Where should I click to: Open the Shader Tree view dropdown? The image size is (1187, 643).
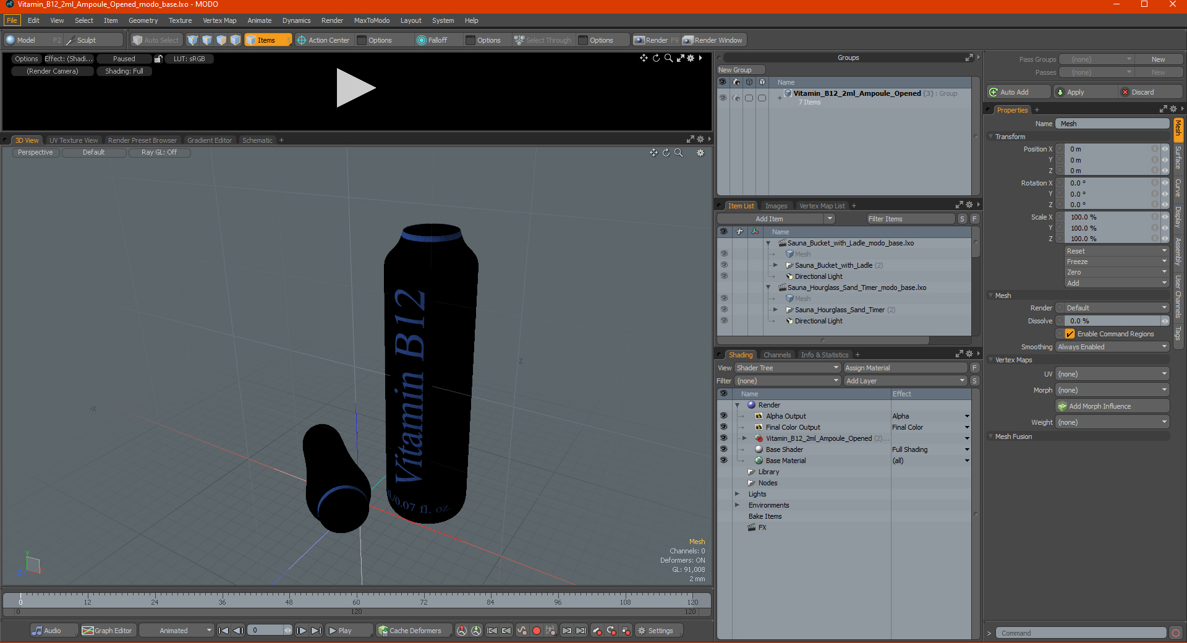pos(787,368)
